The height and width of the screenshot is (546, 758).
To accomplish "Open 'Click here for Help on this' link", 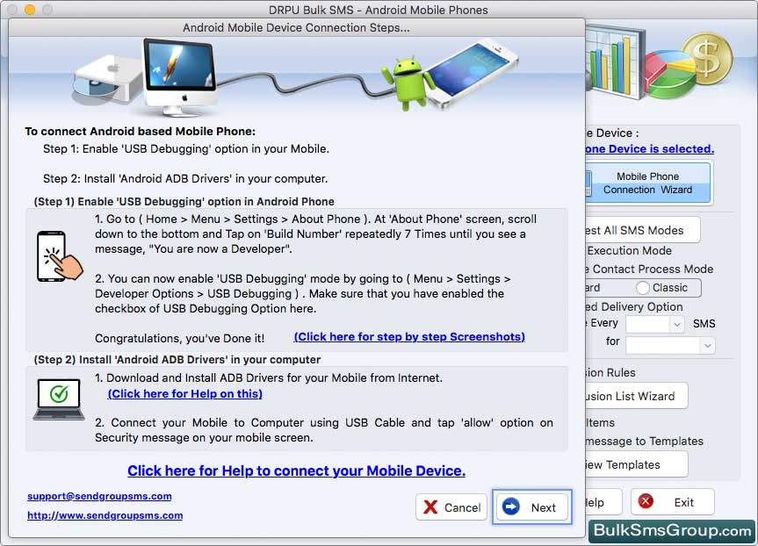I will (185, 394).
